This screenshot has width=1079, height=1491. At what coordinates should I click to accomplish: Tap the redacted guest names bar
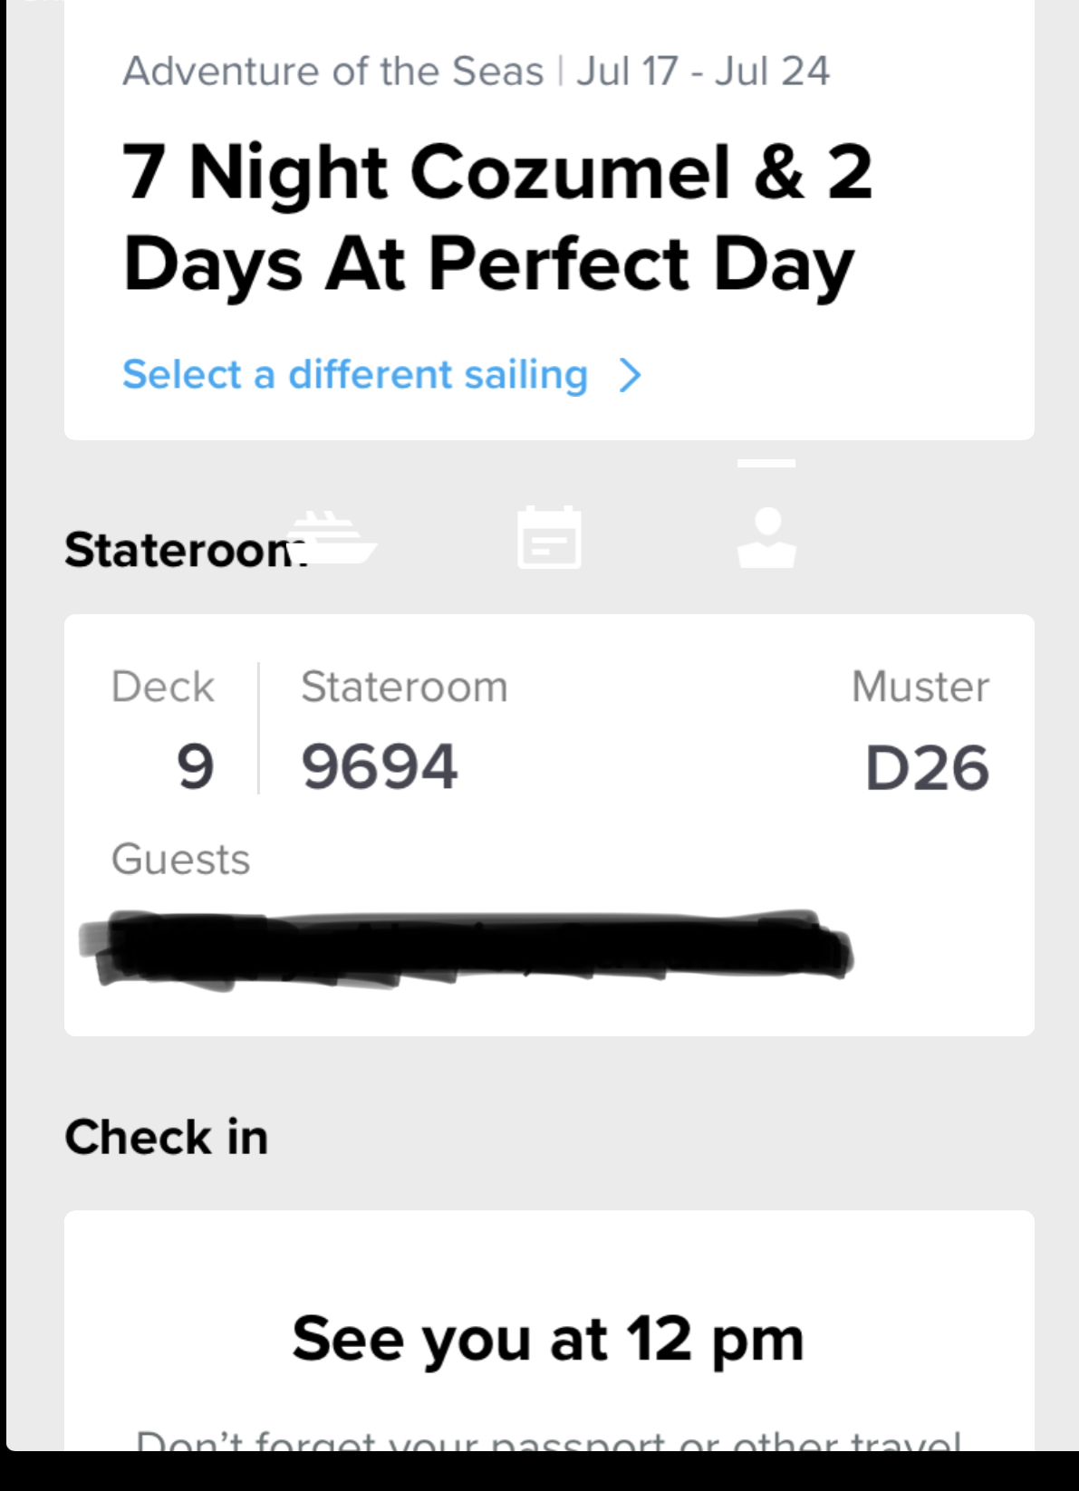coord(466,948)
